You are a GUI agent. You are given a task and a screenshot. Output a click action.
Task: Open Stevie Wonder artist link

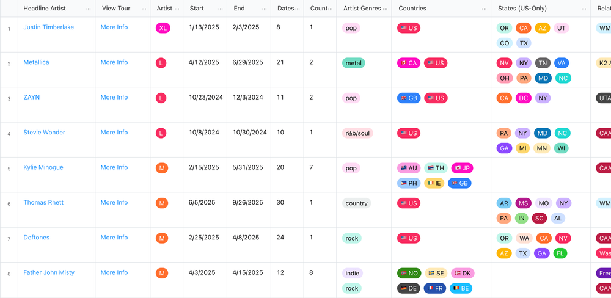[45, 133]
